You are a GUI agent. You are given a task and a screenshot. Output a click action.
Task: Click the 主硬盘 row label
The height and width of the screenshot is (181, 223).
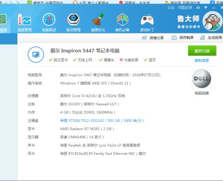(33, 121)
